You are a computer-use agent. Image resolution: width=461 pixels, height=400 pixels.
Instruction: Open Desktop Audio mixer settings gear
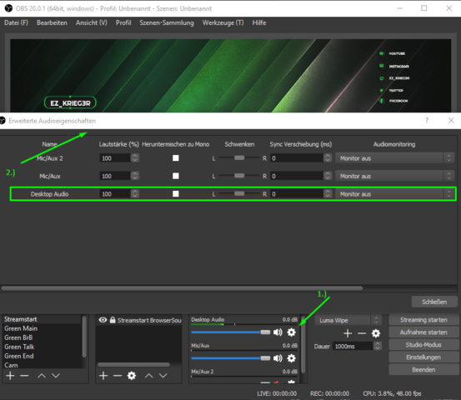291,332
